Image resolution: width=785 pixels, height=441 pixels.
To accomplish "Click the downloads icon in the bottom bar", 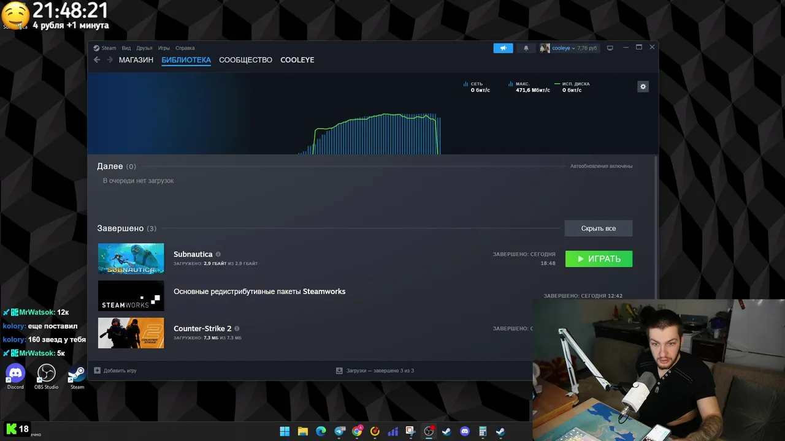I will point(339,371).
